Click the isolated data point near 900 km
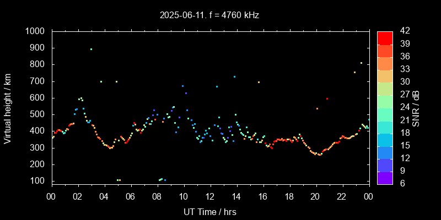This screenshot has height=220, width=441. [x=91, y=49]
